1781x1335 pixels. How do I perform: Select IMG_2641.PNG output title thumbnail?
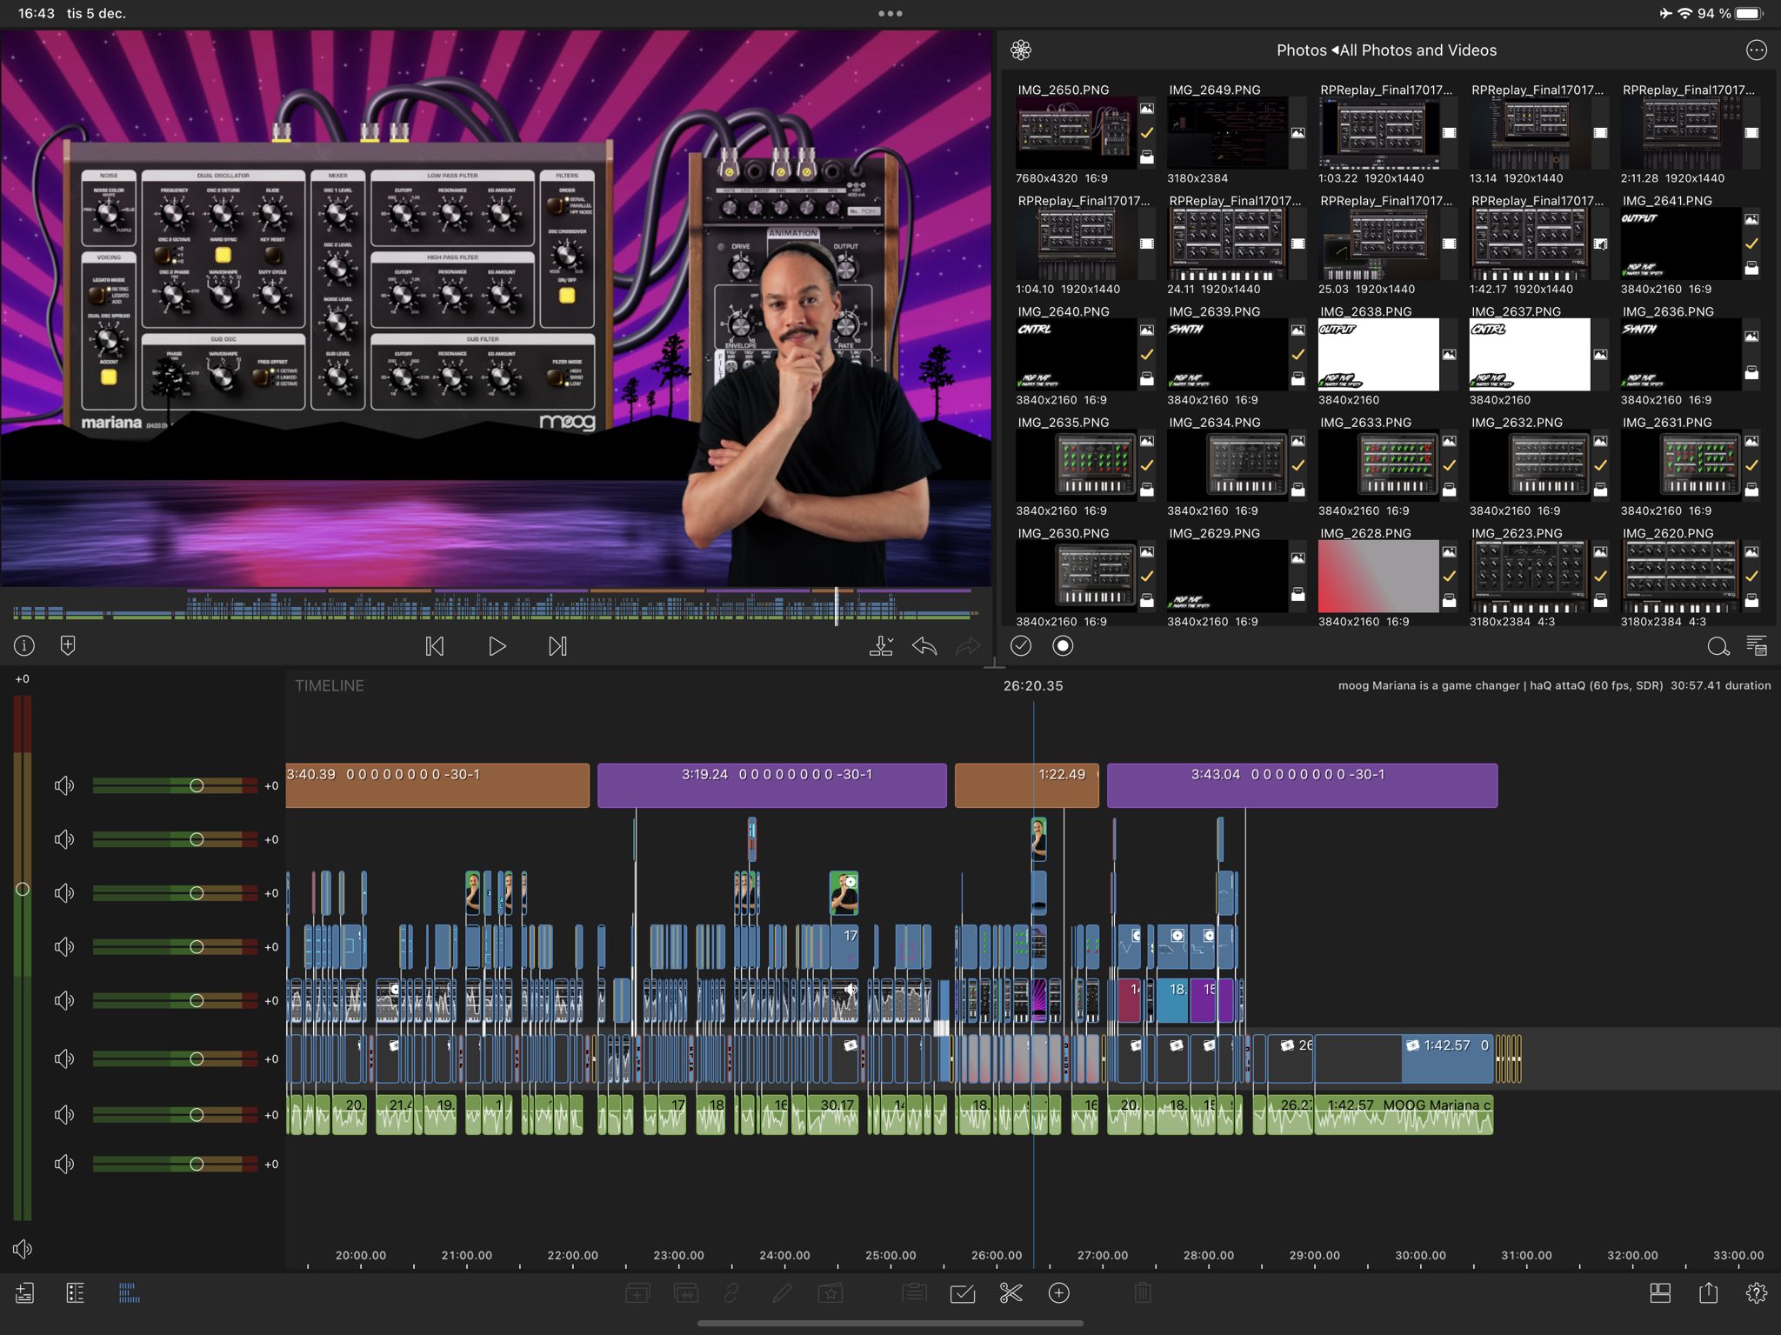tap(1680, 244)
